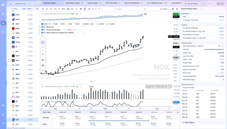The height and width of the screenshot is (129, 227).
Task: Switch to list layout view icon
Action: 219,4
